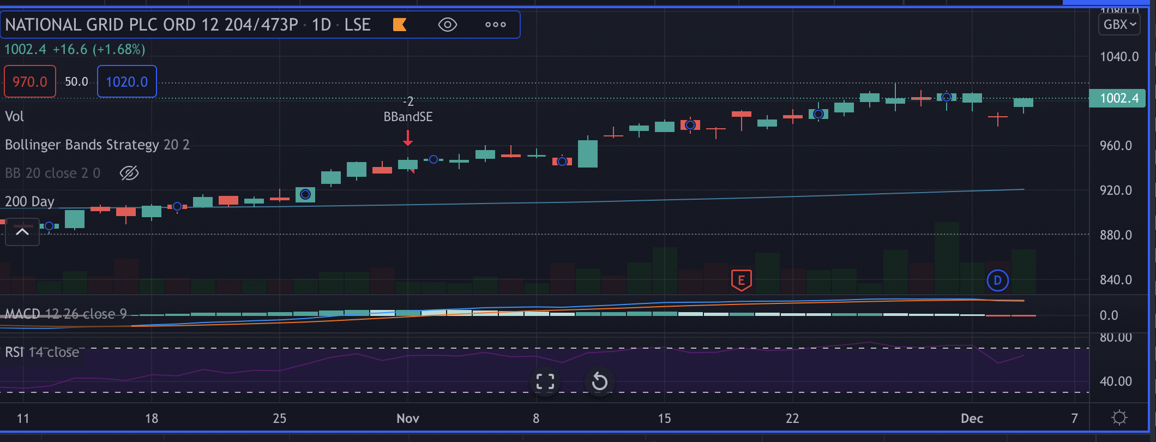The image size is (1156, 442).
Task: Click the 920.0 price scale label
Action: pos(1116,190)
